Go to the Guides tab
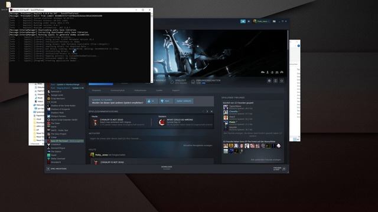Image resolution: width=378 pixels, height=212 pixels. pos(159,90)
